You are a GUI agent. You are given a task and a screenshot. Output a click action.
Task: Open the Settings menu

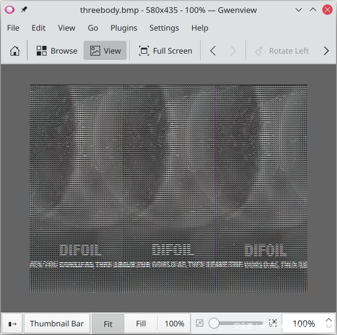pos(164,28)
